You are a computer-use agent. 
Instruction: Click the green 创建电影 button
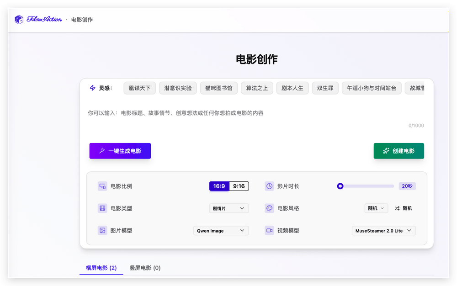click(399, 151)
